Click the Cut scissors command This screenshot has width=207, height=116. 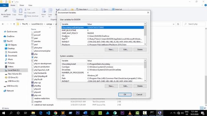click(27, 9)
